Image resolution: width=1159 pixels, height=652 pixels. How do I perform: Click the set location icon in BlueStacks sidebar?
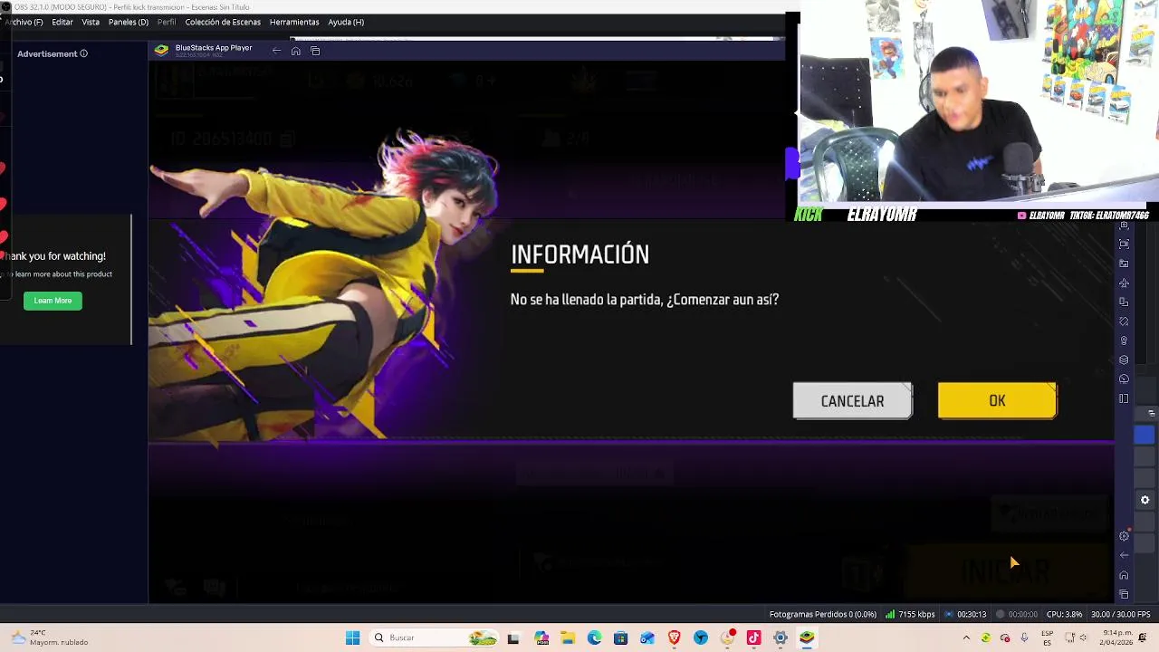pos(1124,340)
